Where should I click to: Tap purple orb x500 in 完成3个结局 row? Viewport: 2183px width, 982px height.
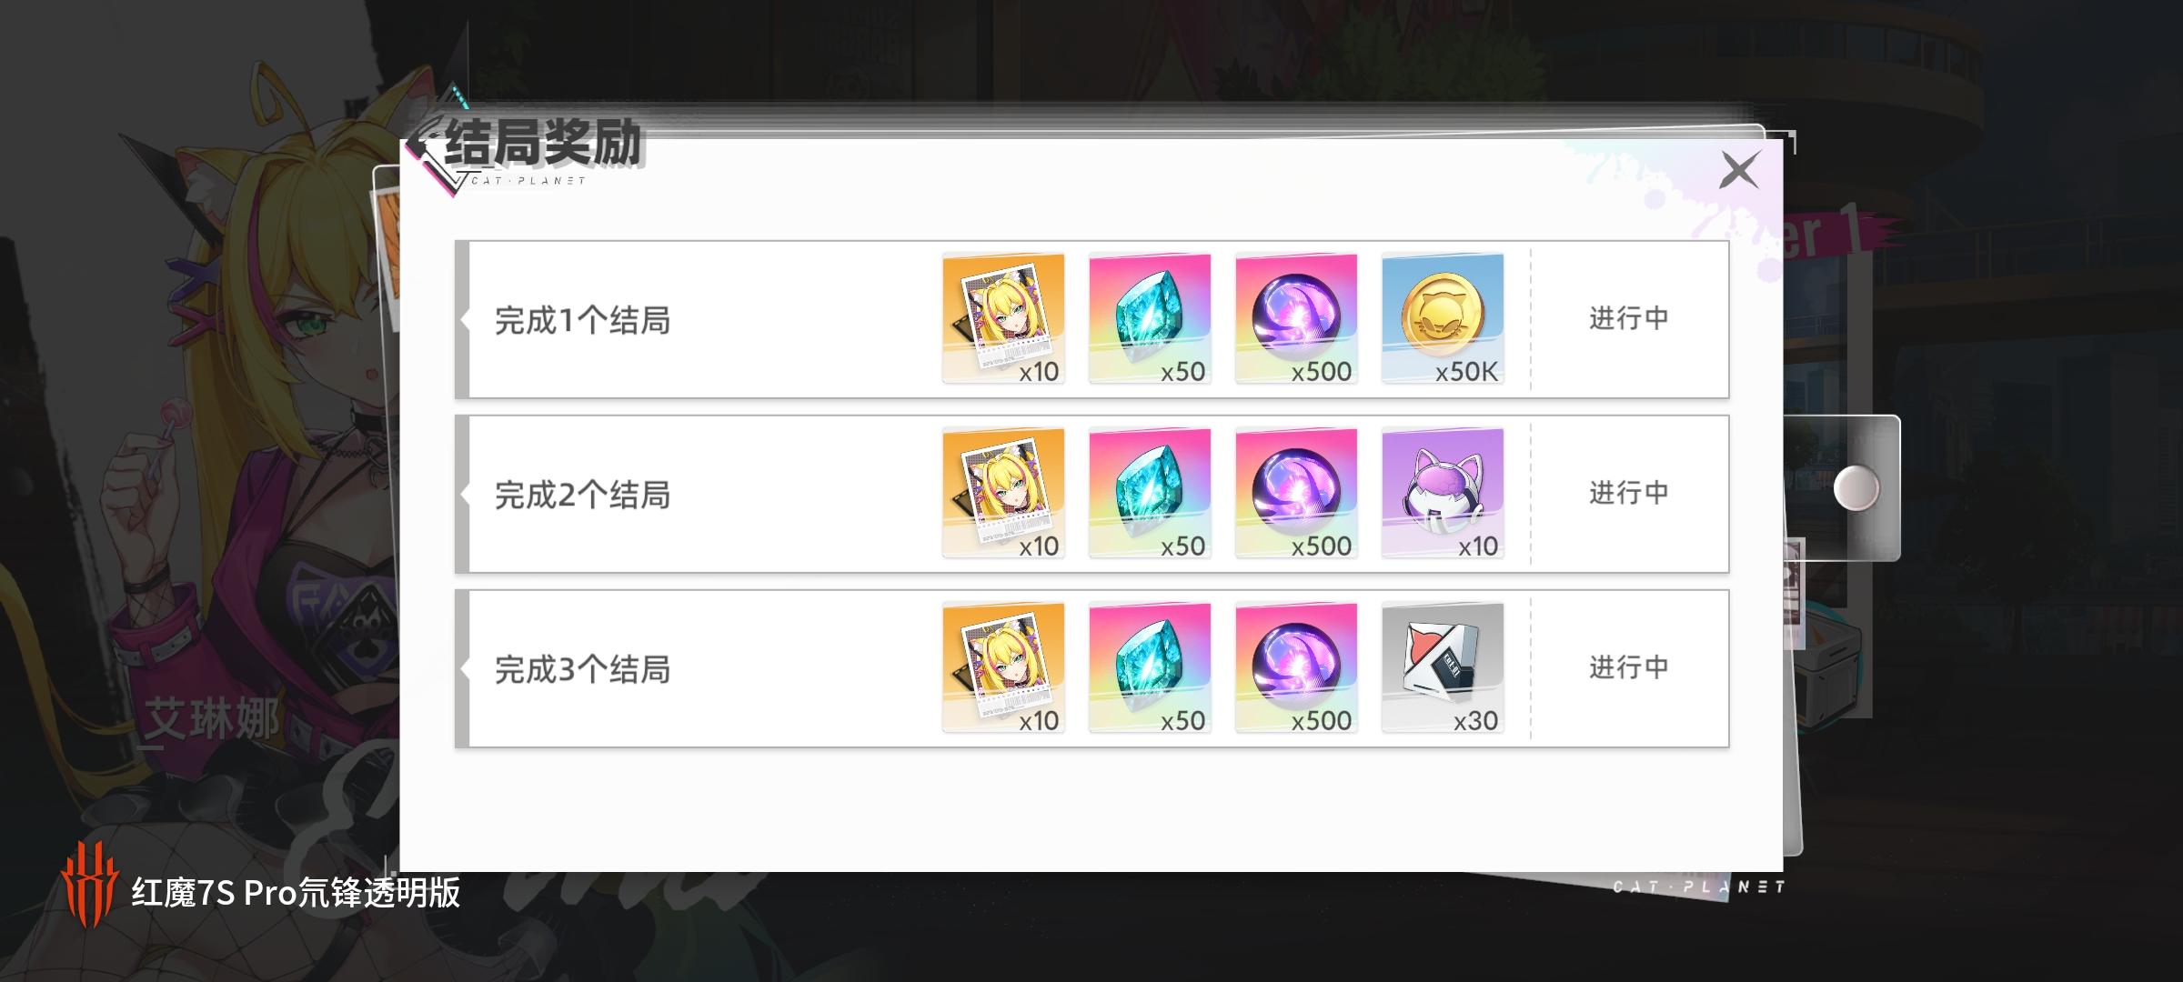1296,667
